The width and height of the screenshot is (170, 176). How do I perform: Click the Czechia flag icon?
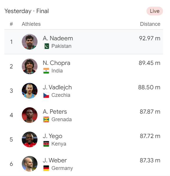(46, 95)
